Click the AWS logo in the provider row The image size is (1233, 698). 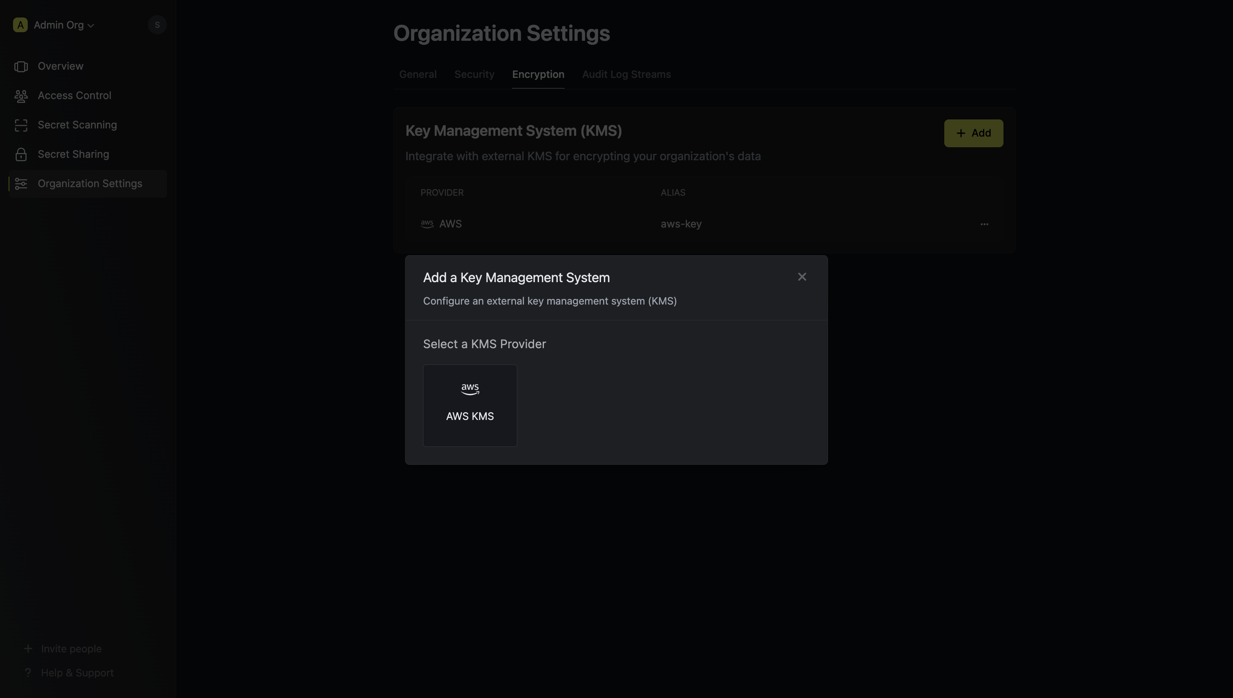[x=426, y=224]
